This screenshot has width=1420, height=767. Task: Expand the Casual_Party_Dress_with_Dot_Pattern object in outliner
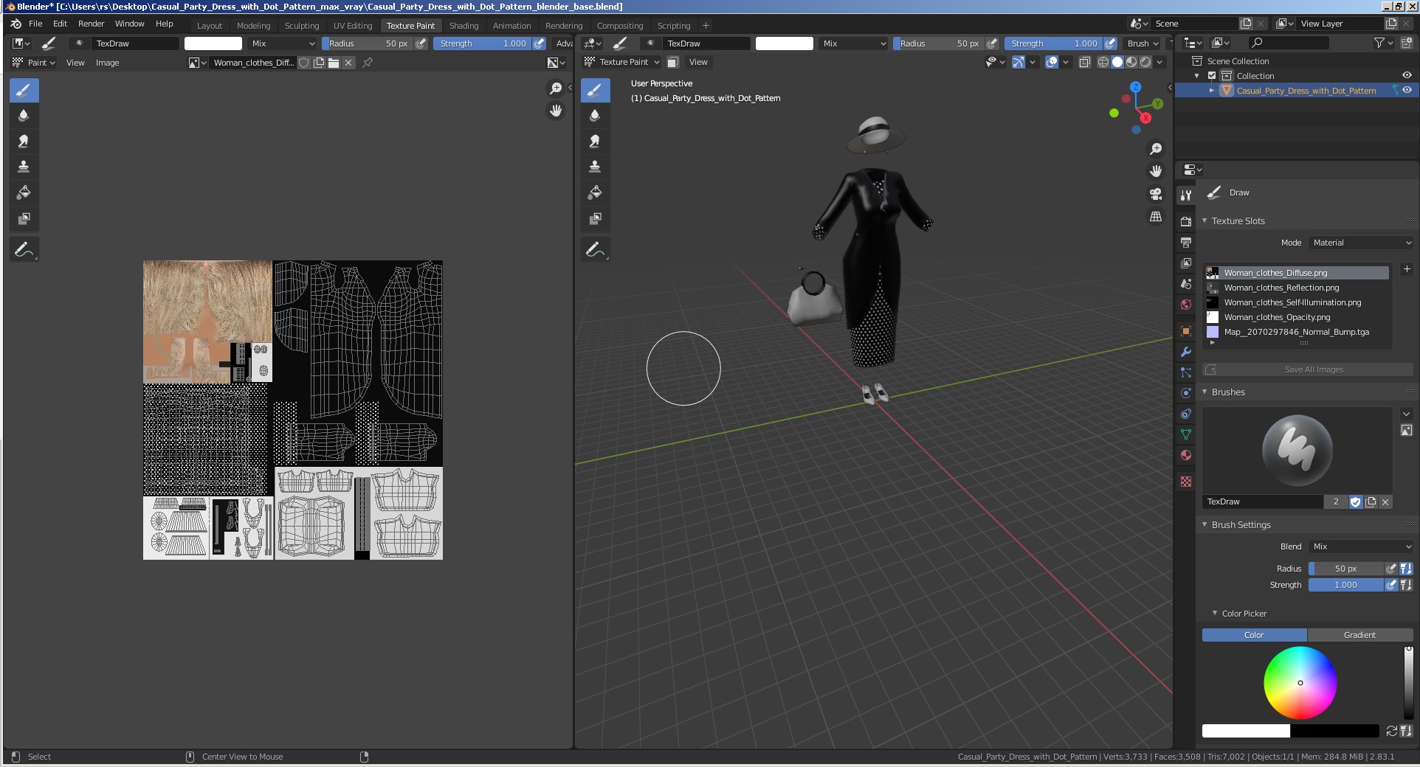click(1211, 91)
